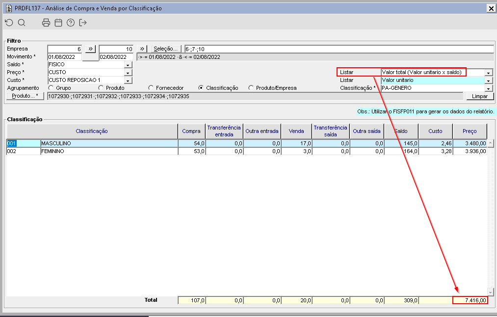This screenshot has height=317, width=497.
Task: Click the table scrollbar down arrow
Action: click(x=490, y=292)
